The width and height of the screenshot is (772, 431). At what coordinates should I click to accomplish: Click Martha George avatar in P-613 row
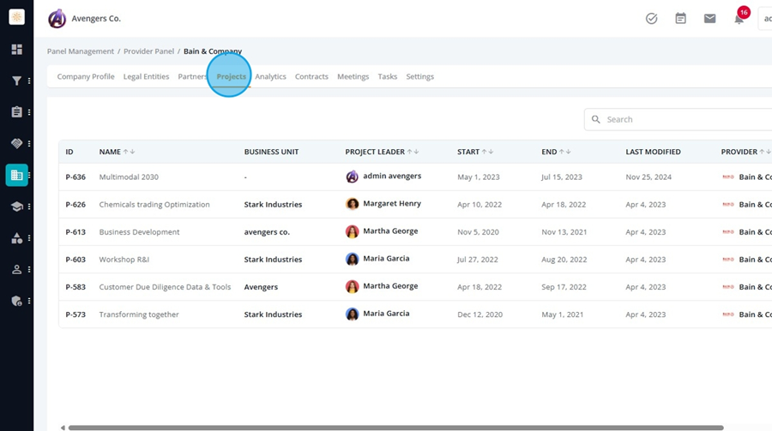click(x=352, y=231)
